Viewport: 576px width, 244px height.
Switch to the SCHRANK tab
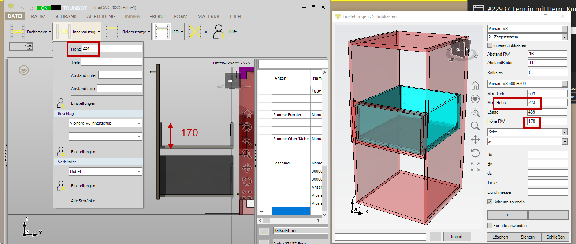(66, 16)
